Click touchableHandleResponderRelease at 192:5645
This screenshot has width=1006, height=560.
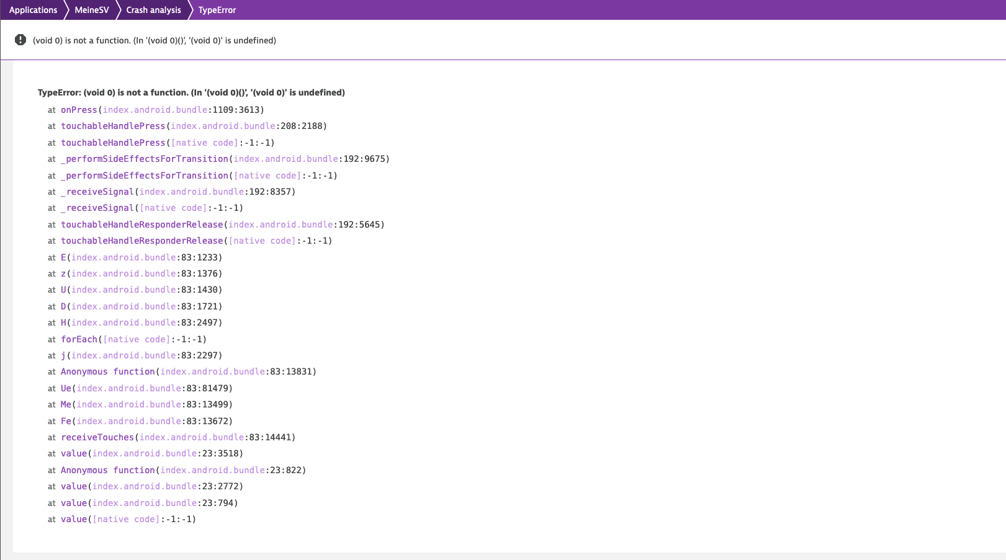coord(141,224)
